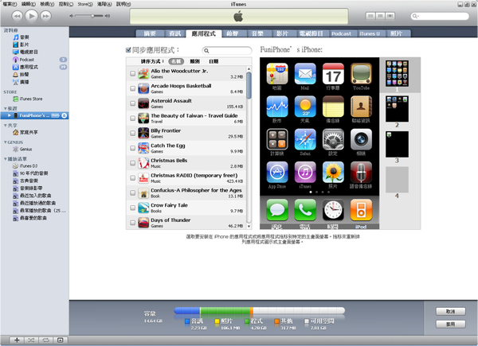
Task: Click the purple iTunes app icon
Action: coord(305,173)
